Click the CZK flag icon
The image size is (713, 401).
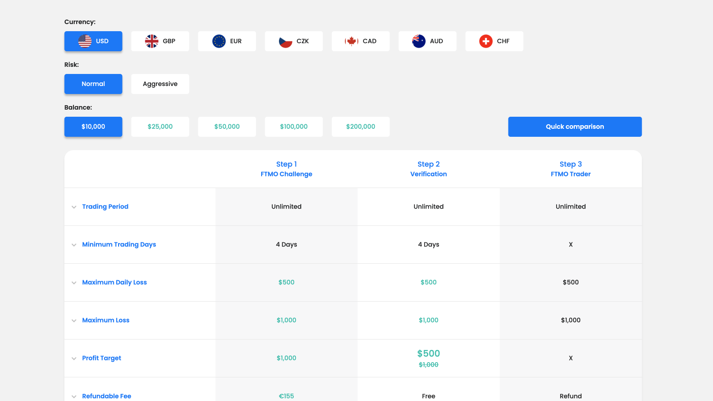[285, 41]
